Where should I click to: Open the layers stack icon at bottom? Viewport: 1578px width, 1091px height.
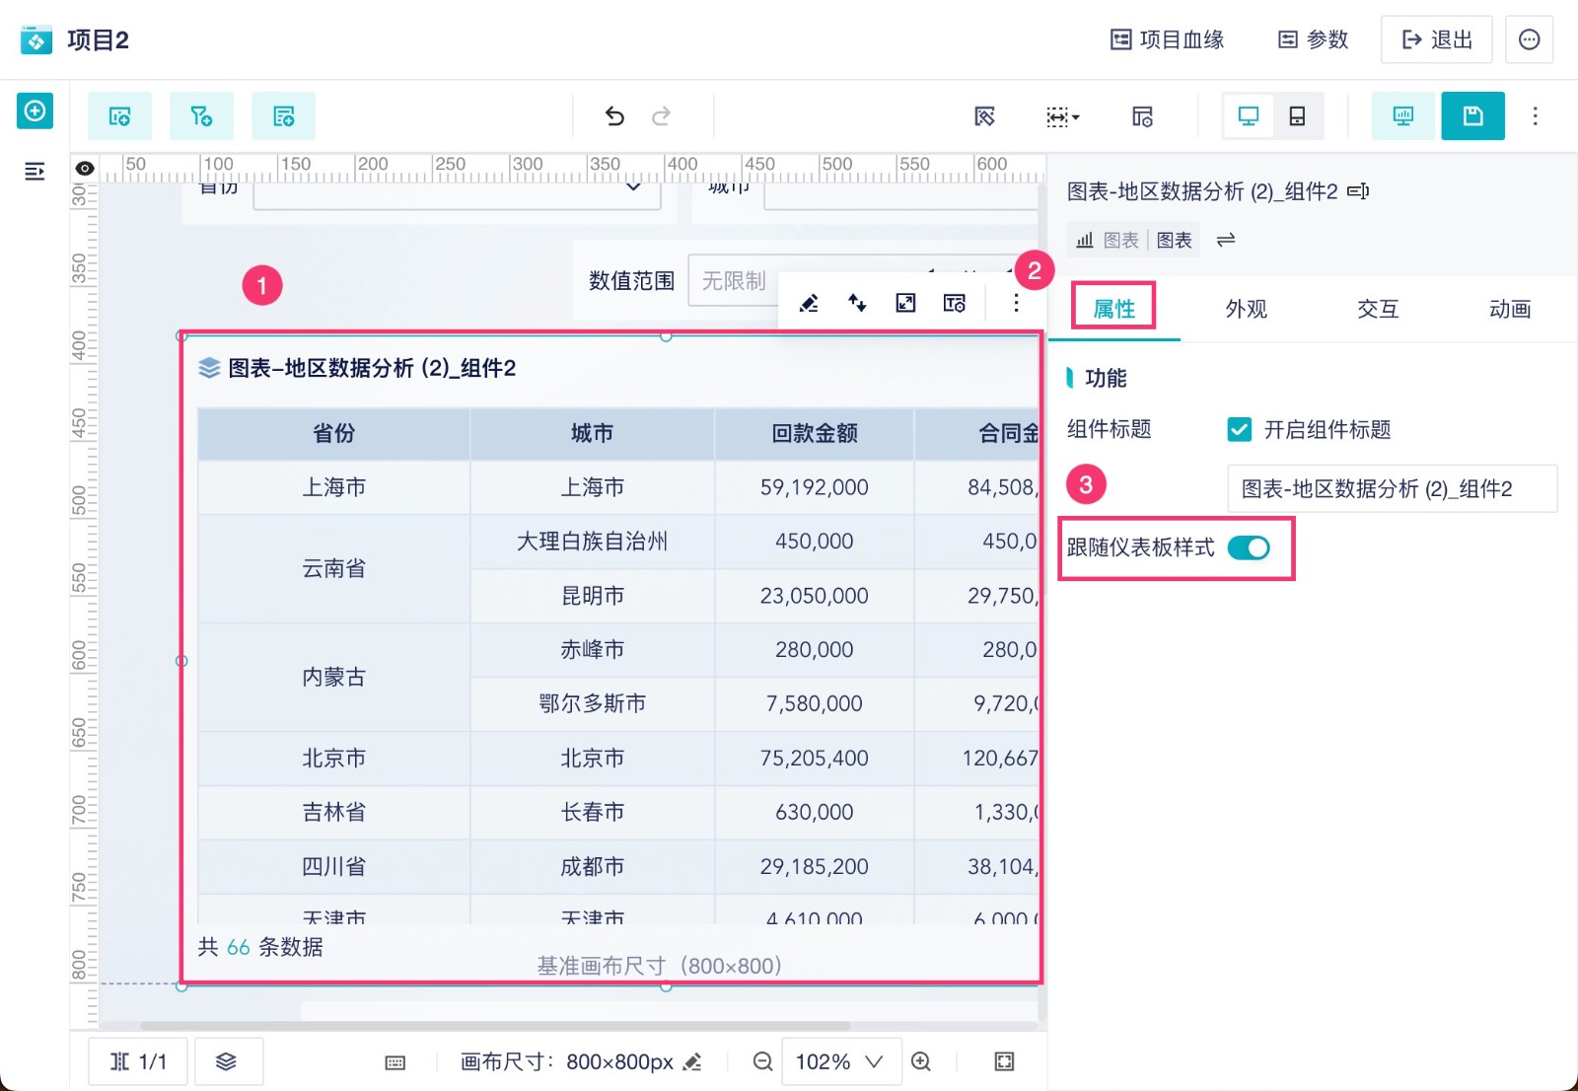point(227,1061)
